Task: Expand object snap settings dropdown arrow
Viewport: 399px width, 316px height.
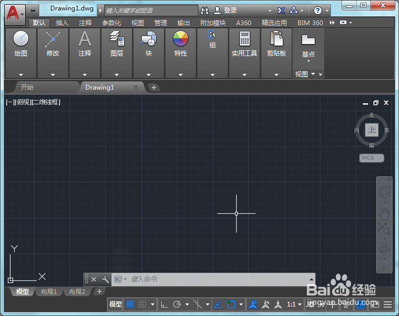Action: pyautogui.click(x=241, y=304)
